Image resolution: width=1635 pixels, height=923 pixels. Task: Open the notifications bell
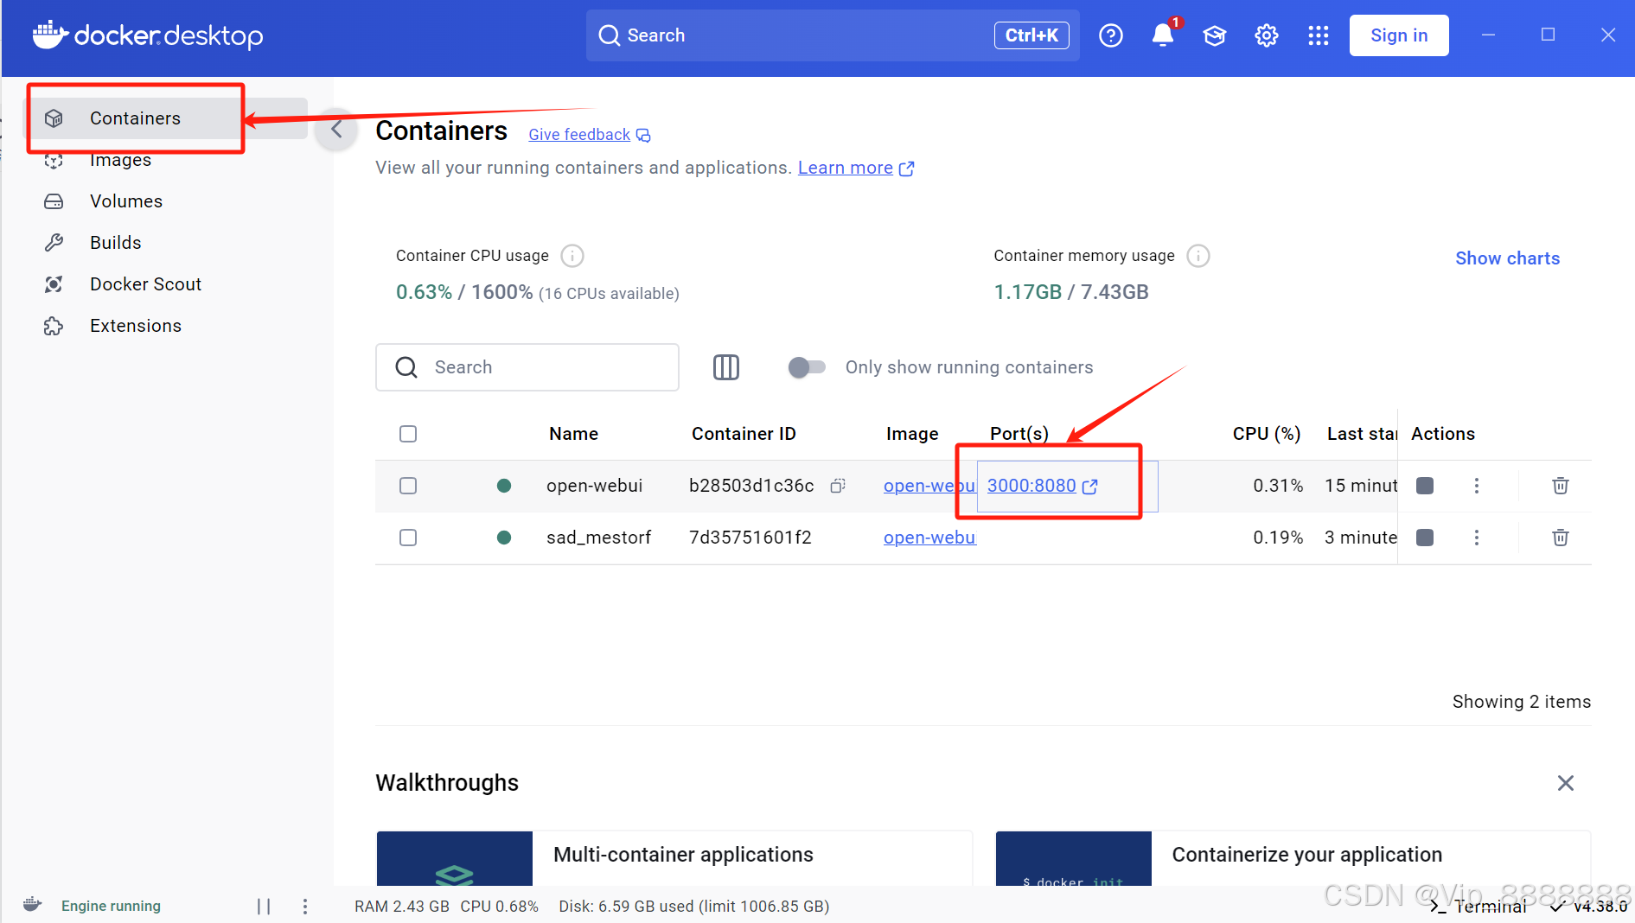pos(1162,35)
